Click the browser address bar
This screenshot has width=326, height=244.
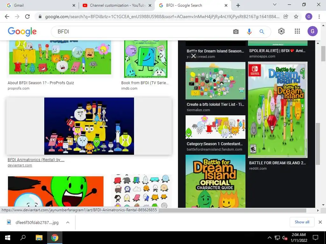162,17
